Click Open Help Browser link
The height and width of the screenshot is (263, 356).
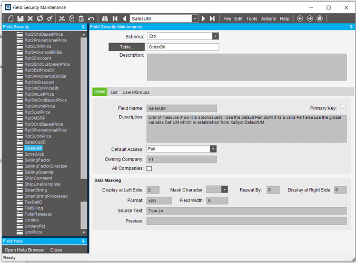(25, 250)
